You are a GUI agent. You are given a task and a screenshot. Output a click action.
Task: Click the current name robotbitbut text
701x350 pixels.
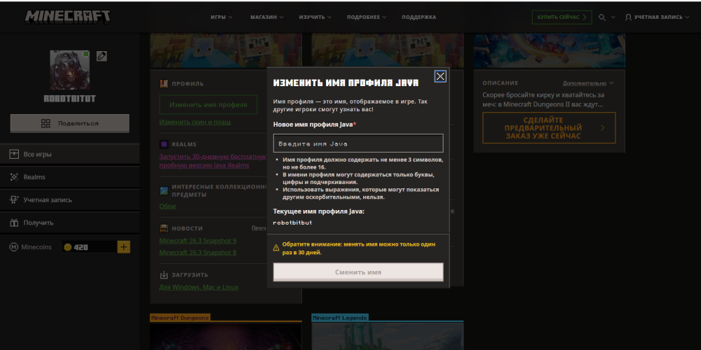(292, 223)
